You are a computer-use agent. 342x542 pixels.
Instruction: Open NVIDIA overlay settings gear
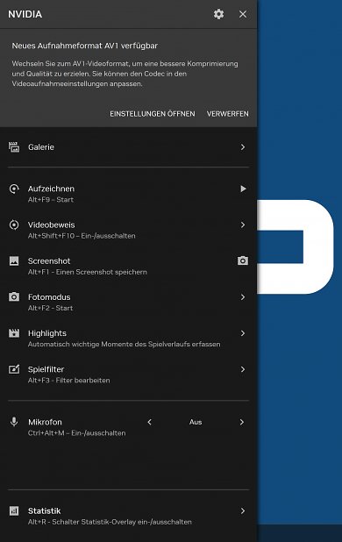click(x=218, y=14)
